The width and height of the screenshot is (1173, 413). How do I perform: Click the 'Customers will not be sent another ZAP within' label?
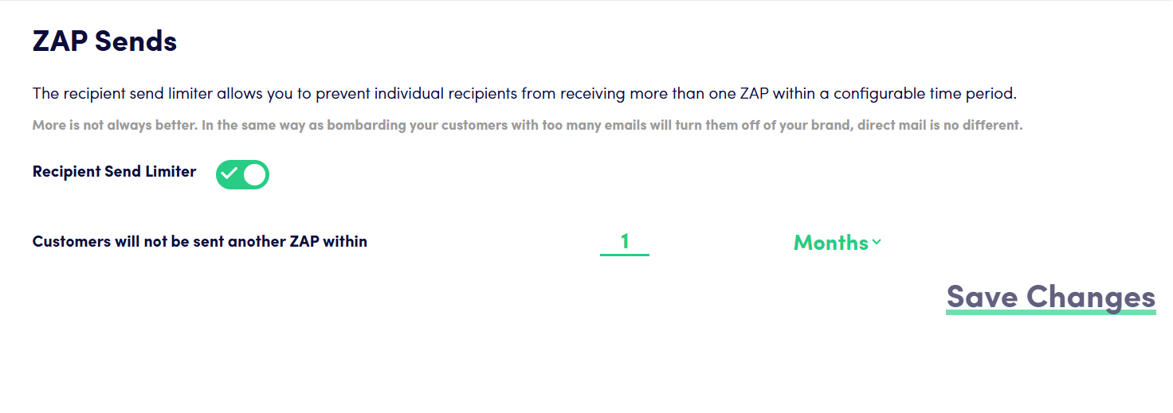[x=199, y=241]
